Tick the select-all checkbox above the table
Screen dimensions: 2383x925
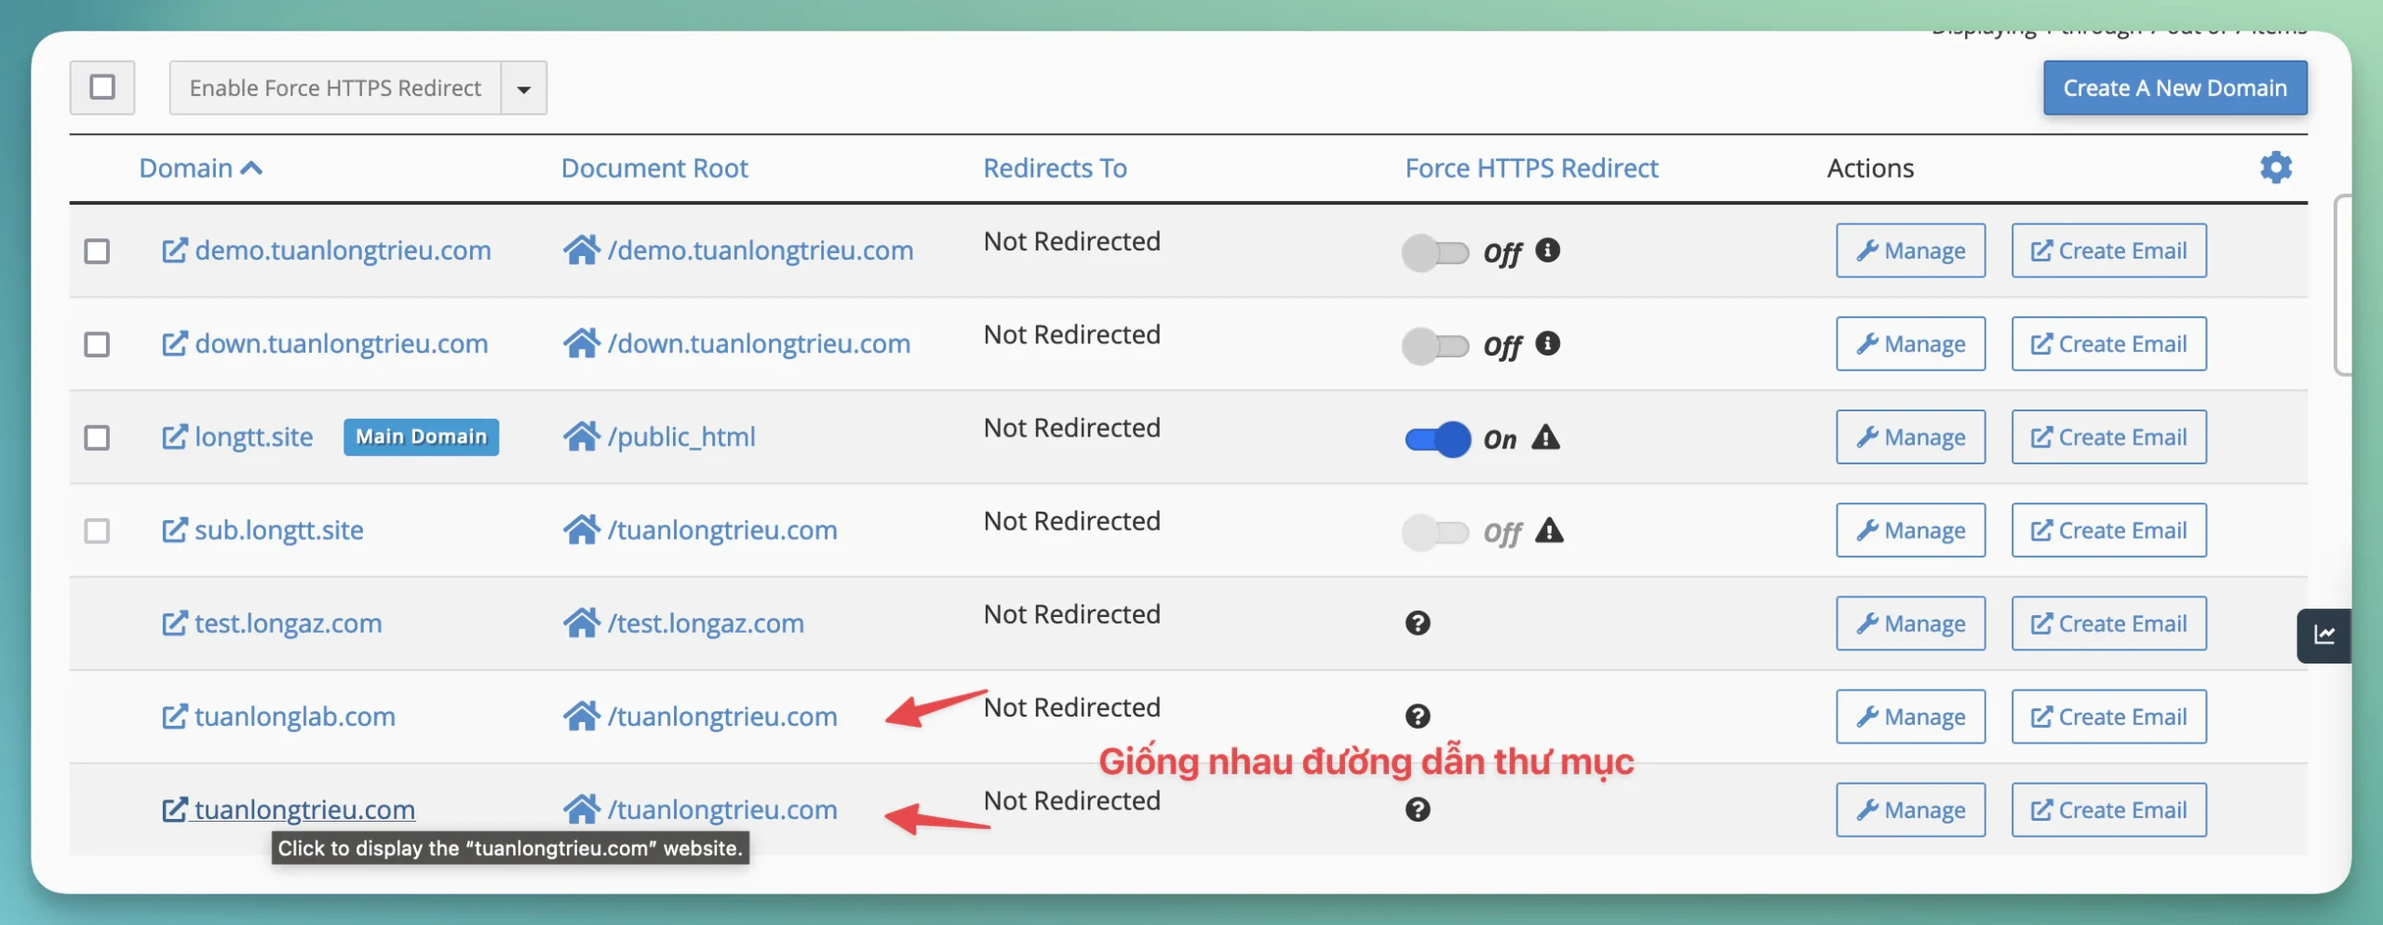coord(102,87)
